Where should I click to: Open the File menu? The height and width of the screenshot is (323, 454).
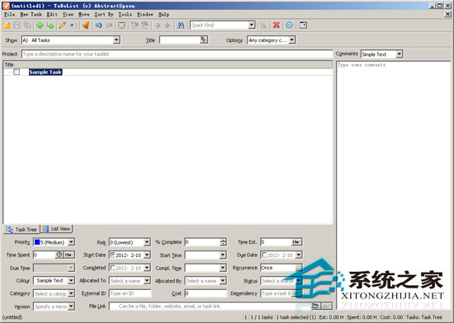pyautogui.click(x=10, y=14)
